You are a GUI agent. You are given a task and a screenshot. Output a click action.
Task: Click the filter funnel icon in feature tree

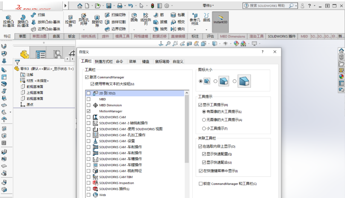coord(18,62)
